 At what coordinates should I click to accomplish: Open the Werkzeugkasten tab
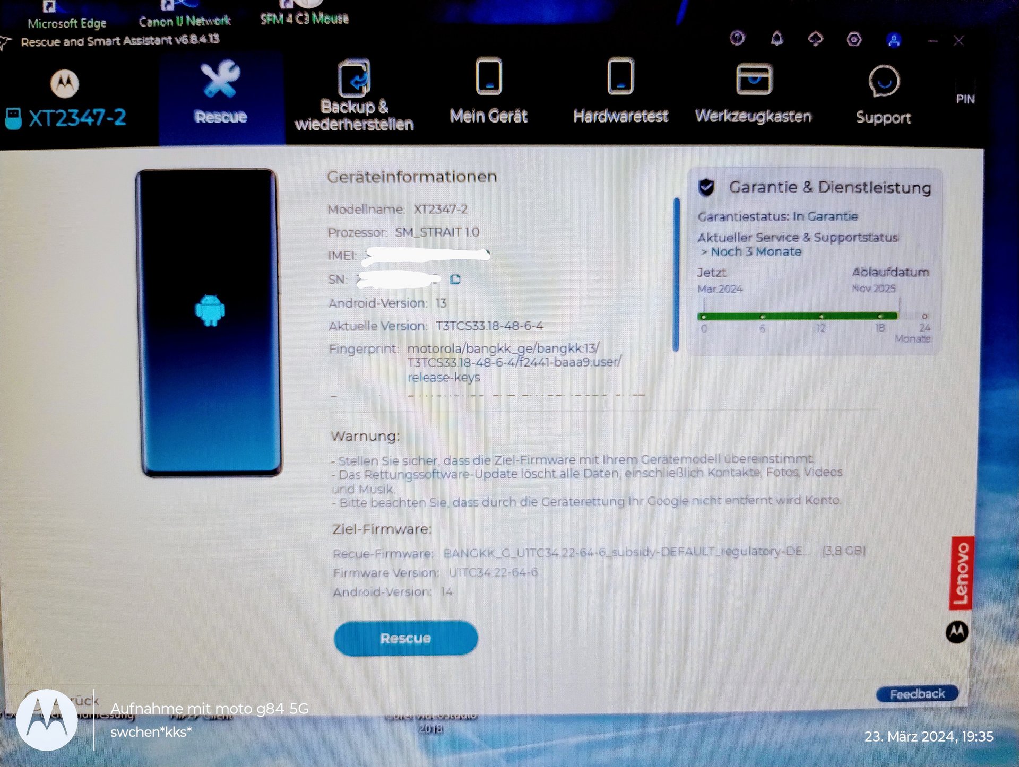753,93
